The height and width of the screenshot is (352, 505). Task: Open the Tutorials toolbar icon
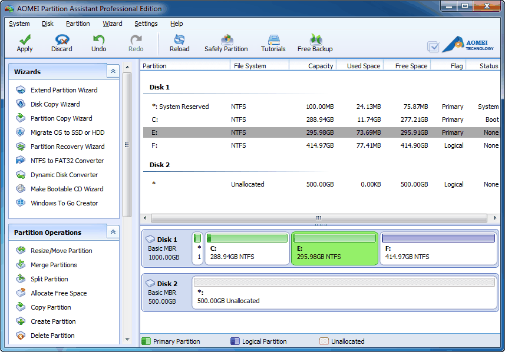pos(273,39)
